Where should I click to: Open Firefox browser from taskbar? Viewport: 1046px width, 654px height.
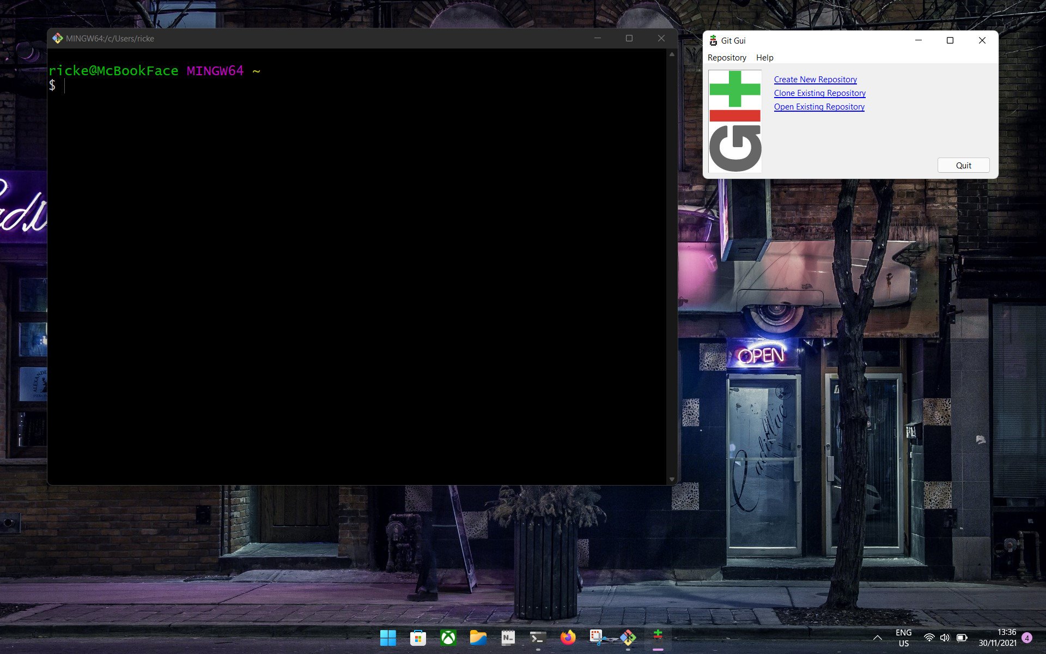click(568, 637)
